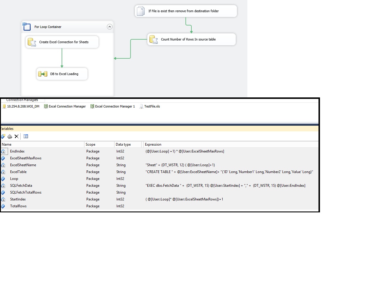
Task: Sort by the Scope column header
Action: (x=99, y=144)
